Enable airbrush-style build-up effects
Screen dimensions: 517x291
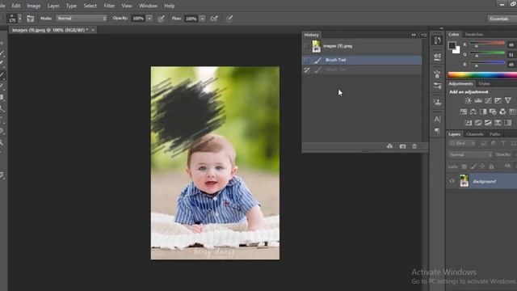tap(214, 19)
